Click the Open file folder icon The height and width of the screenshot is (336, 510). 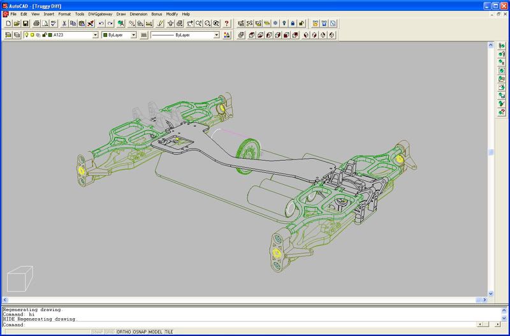pyautogui.click(x=17, y=24)
